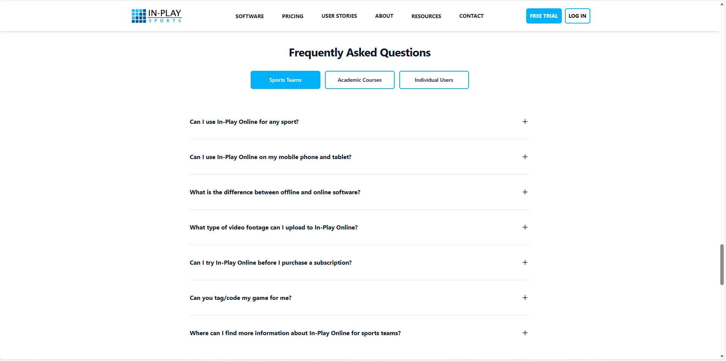
Task: Switch to the Individual Users tab
Action: pos(434,80)
